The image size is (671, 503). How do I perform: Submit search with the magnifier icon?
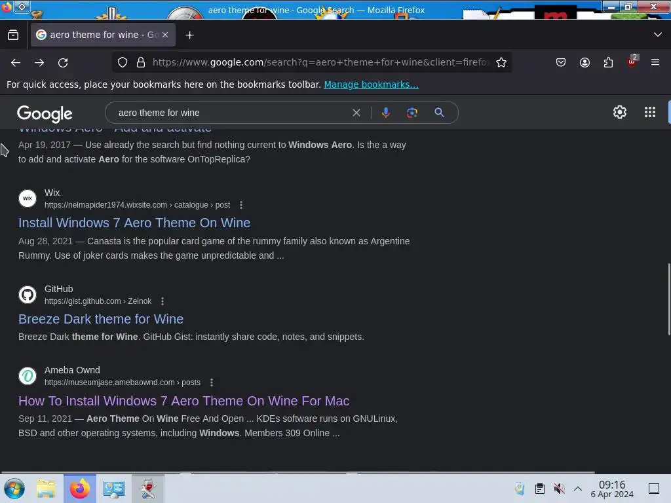pyautogui.click(x=439, y=113)
